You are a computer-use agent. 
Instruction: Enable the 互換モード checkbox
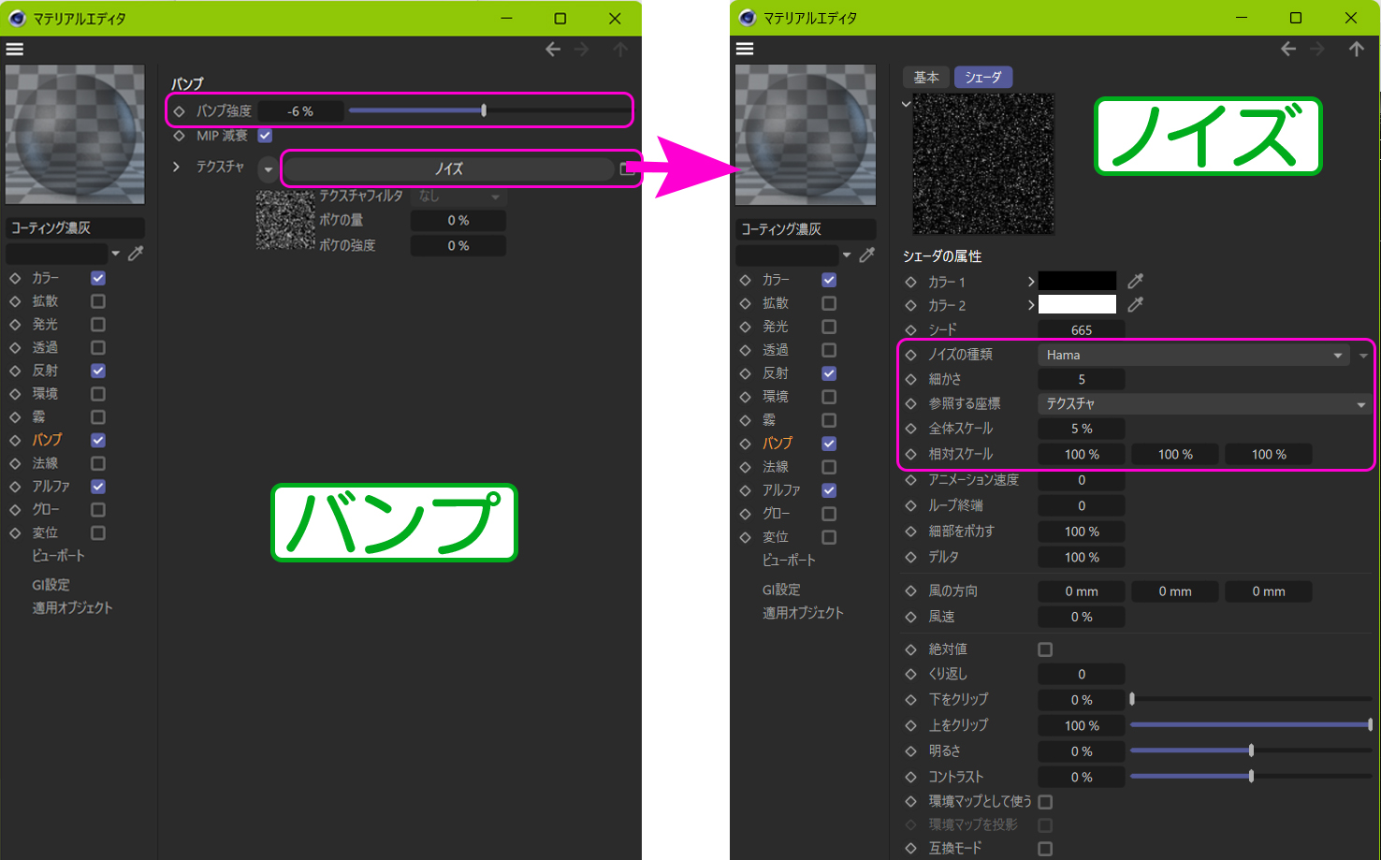click(1045, 849)
